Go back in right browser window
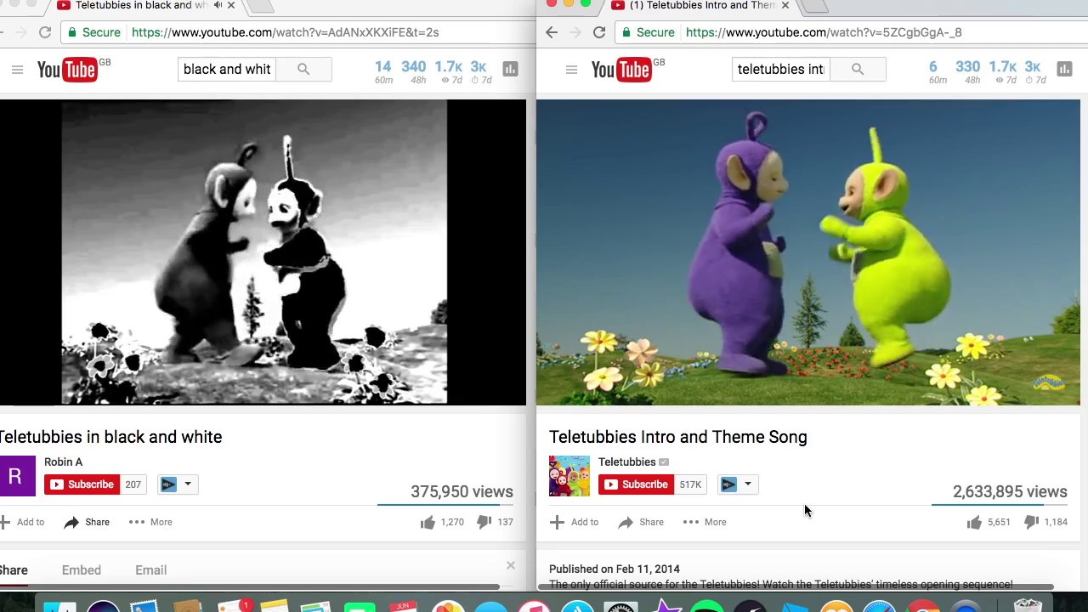1088x612 pixels. coord(552,32)
